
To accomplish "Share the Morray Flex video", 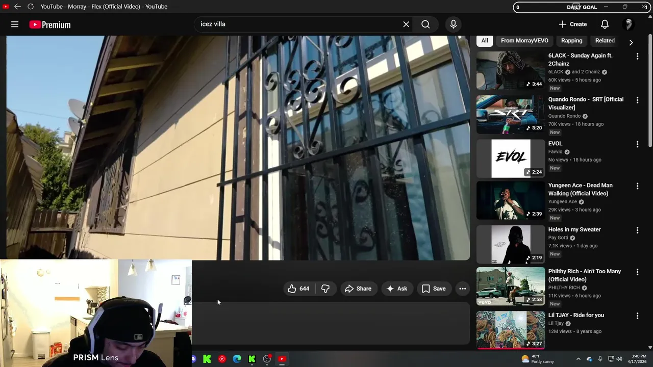I will [x=358, y=289].
